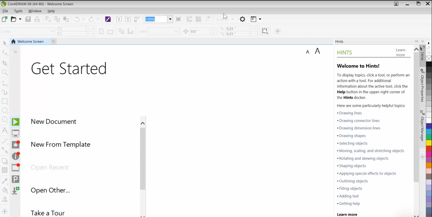Select the Zoom magnifier tool in toolbox
432x217 pixels.
tap(5, 72)
